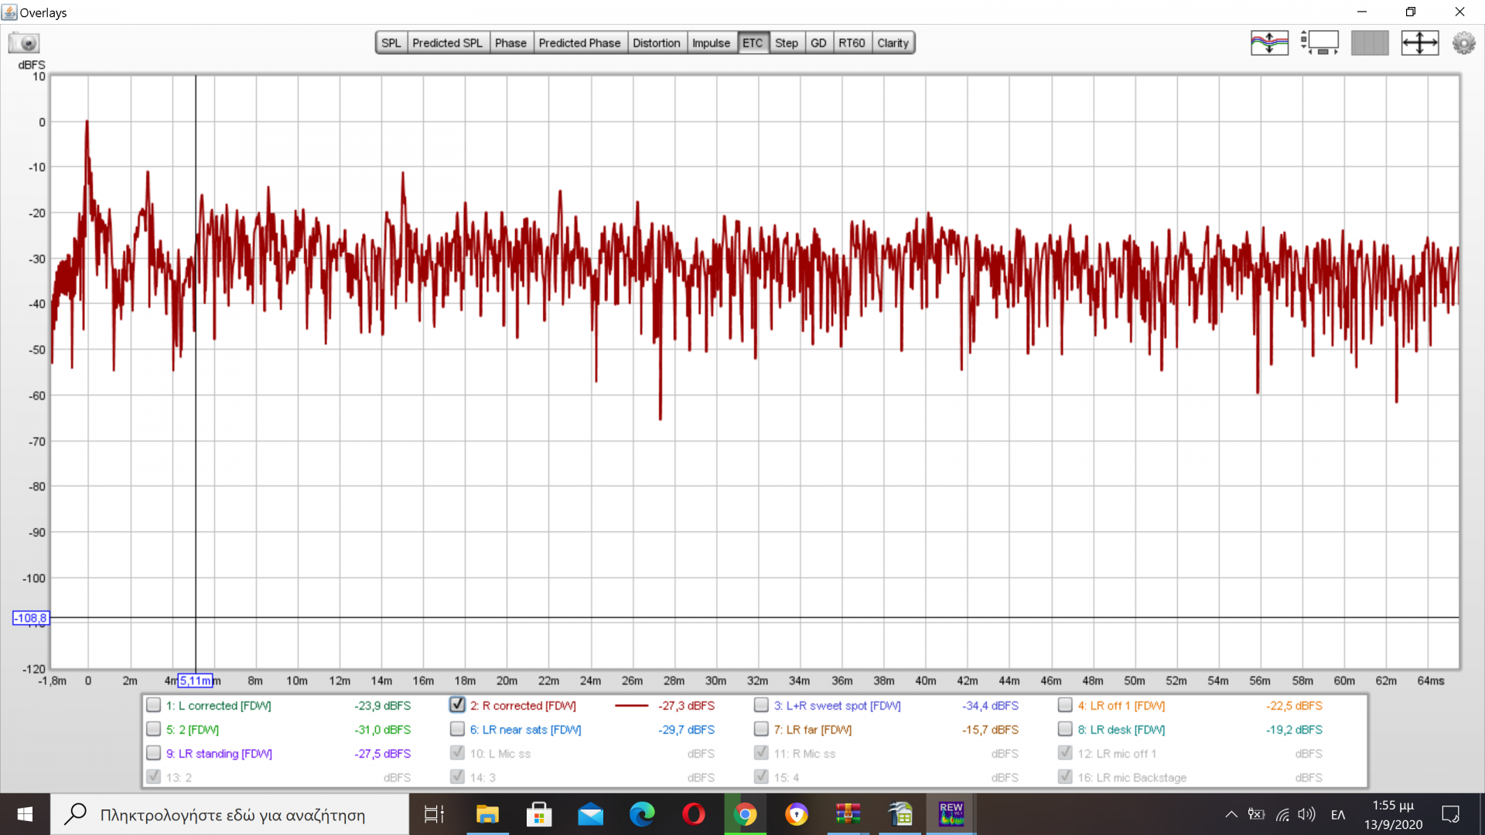Click the Predicted SPL button
Image resolution: width=1485 pixels, height=835 pixels.
447,43
